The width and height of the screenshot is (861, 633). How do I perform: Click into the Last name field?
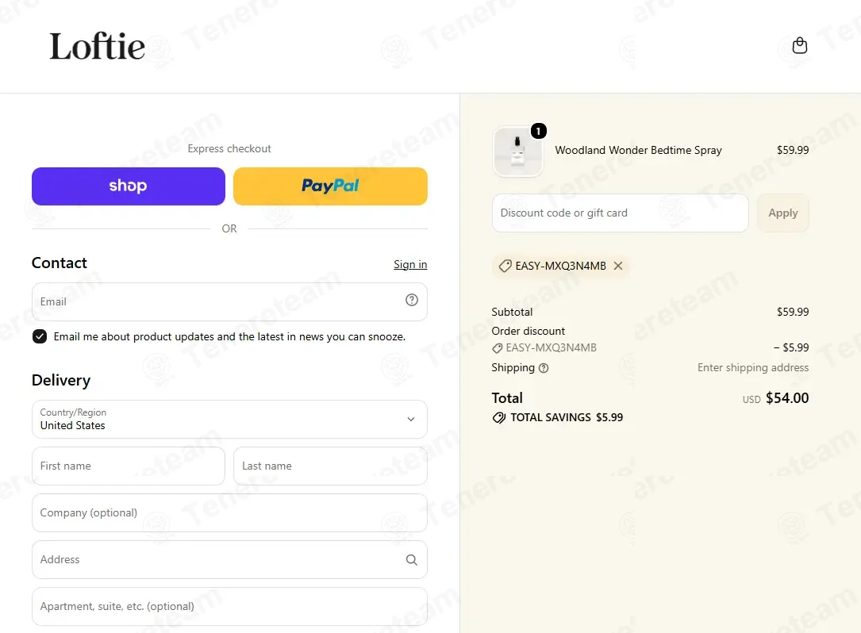[x=330, y=466]
